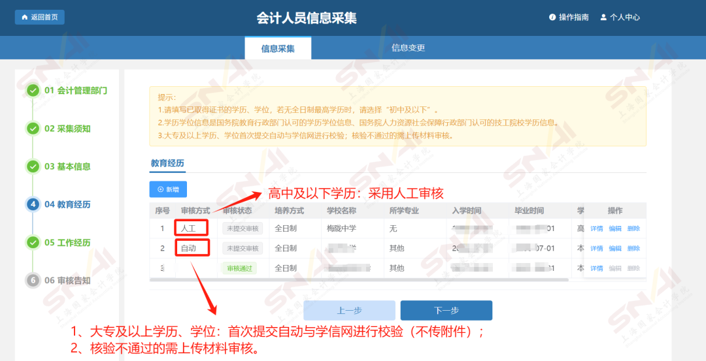Open 详情 for row 2 自动
This screenshot has height=361, width=706.
coord(597,248)
